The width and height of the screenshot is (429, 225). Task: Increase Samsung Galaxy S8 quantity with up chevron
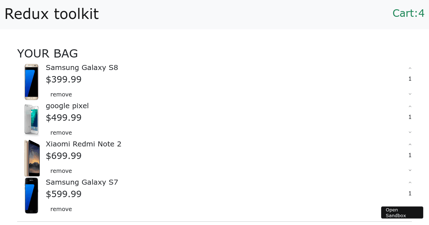(410, 68)
